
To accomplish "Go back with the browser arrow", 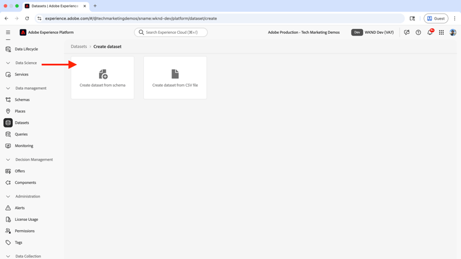I will (x=7, y=18).
